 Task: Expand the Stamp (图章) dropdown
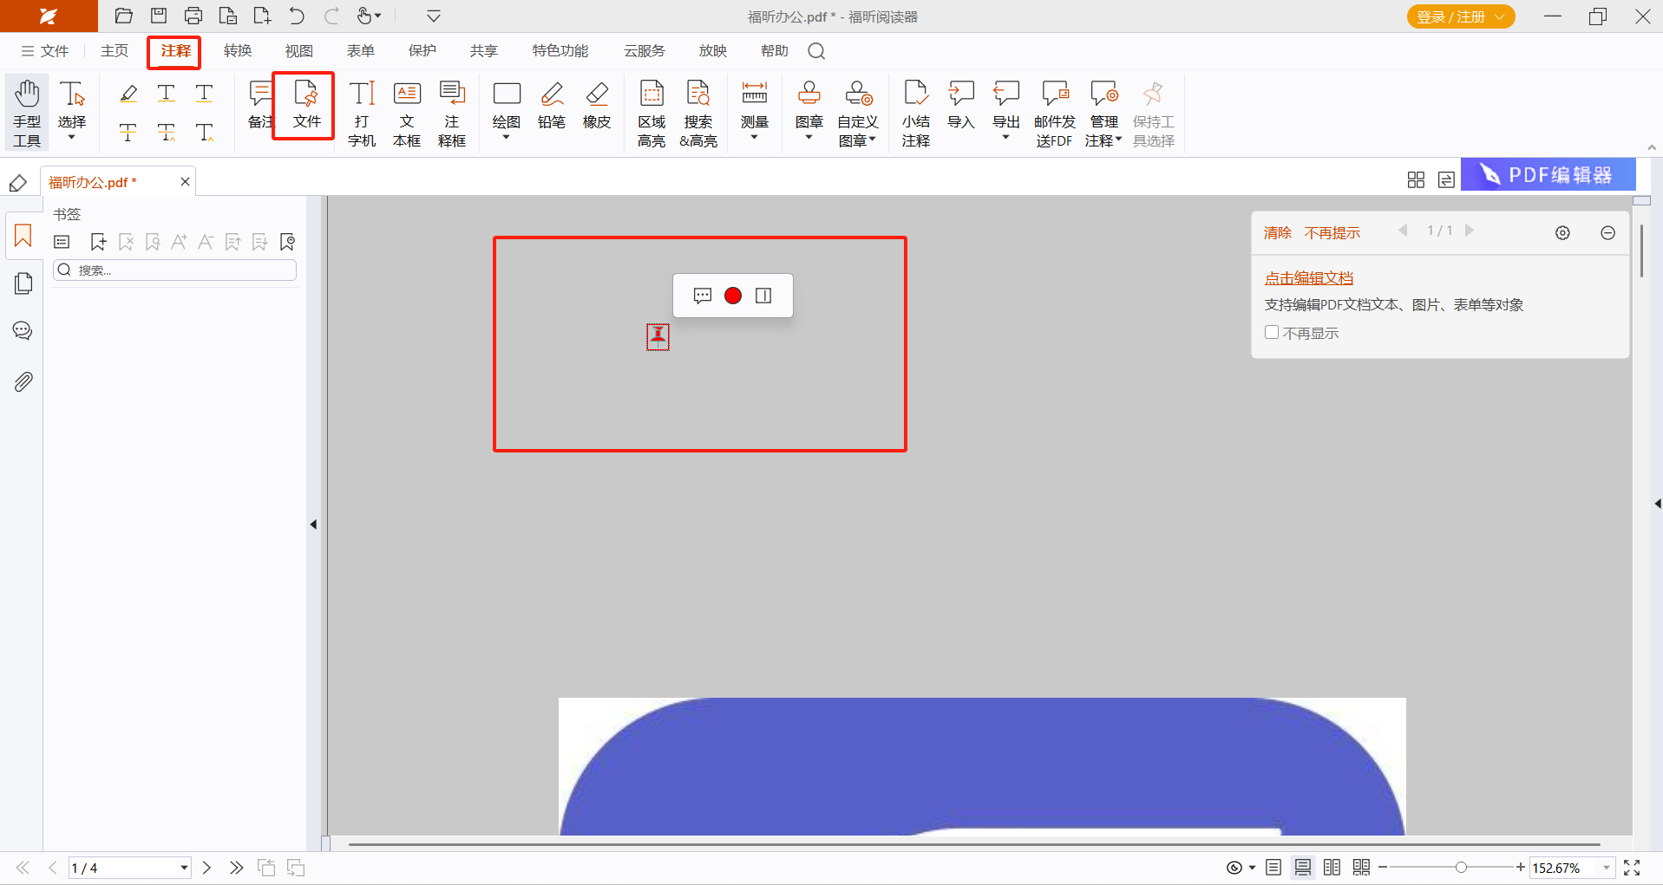pyautogui.click(x=809, y=138)
